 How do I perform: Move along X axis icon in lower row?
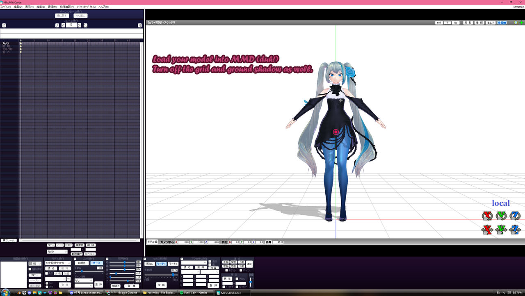(487, 230)
